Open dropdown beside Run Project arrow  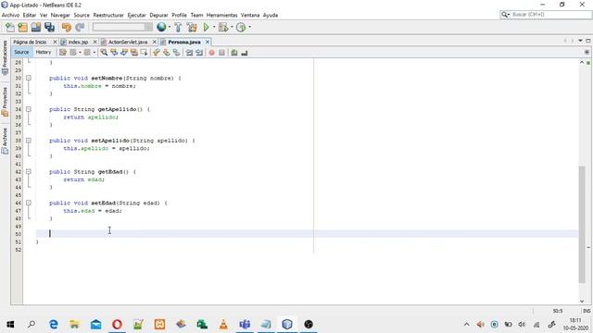tap(214, 27)
